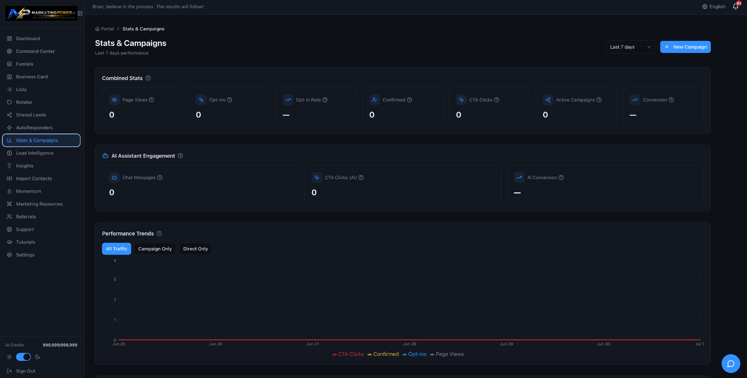
Task: Open Settings in sidebar
Action: [41, 255]
